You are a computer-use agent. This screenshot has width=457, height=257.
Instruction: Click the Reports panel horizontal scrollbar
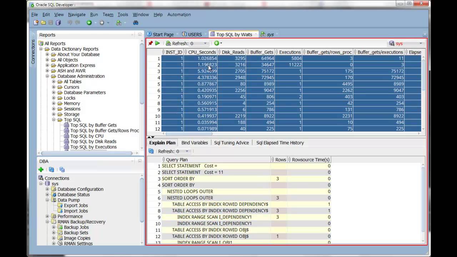(x=86, y=153)
